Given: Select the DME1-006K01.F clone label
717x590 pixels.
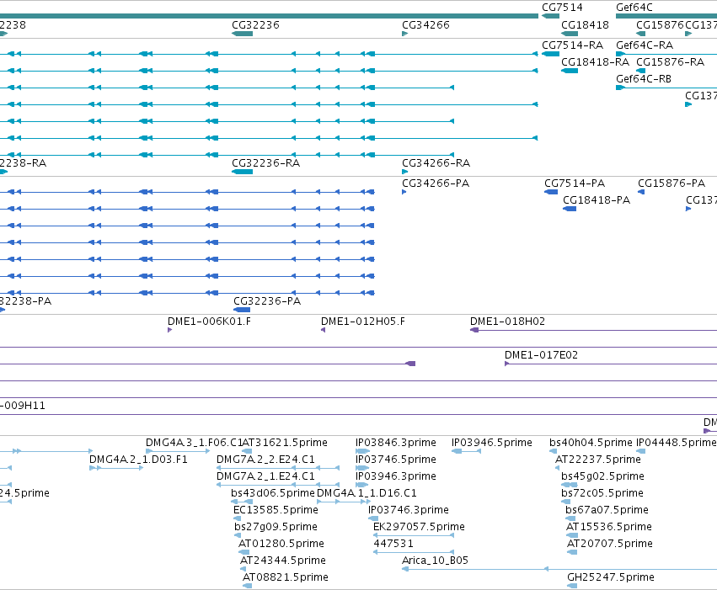Looking at the screenshot, I should 209,321.
